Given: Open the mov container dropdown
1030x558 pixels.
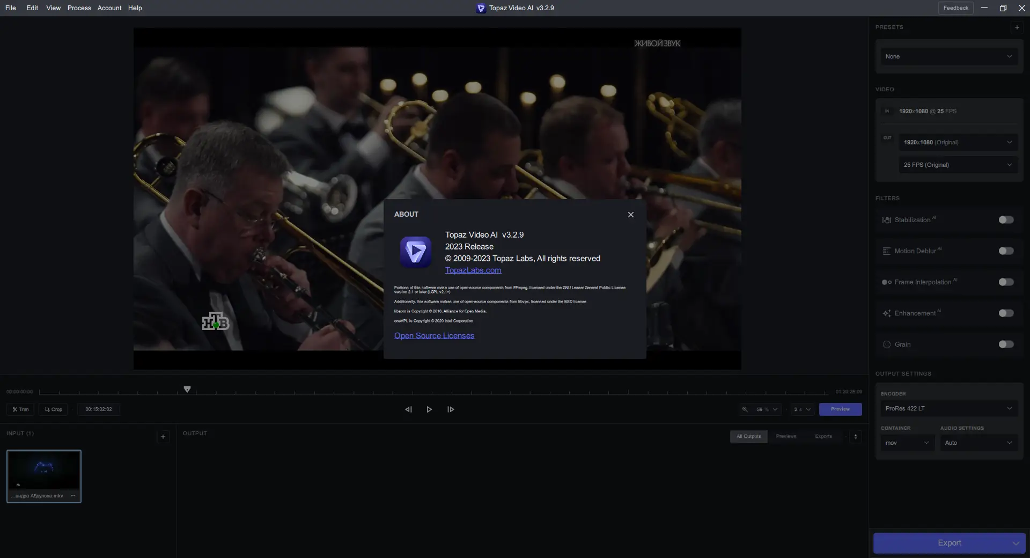Looking at the screenshot, I should pos(907,443).
